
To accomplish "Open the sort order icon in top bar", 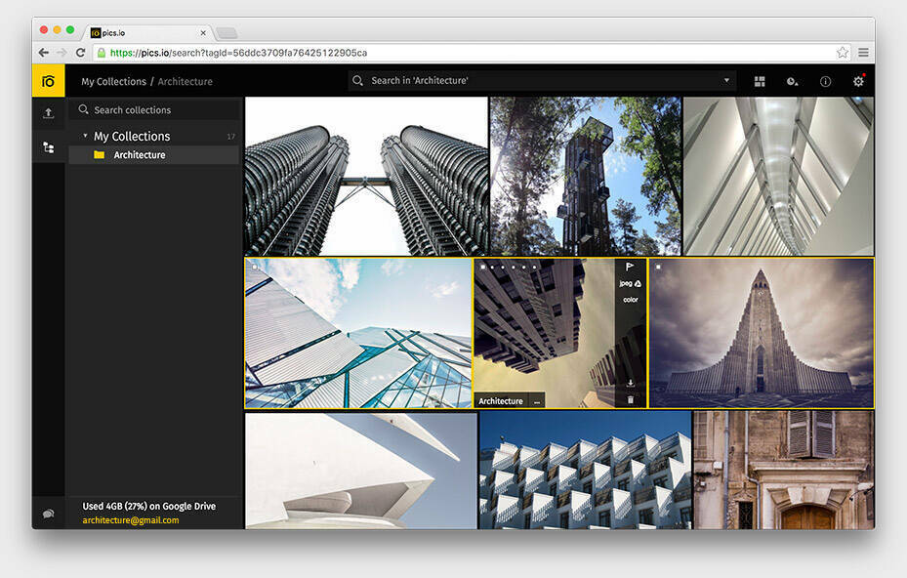I will point(793,82).
